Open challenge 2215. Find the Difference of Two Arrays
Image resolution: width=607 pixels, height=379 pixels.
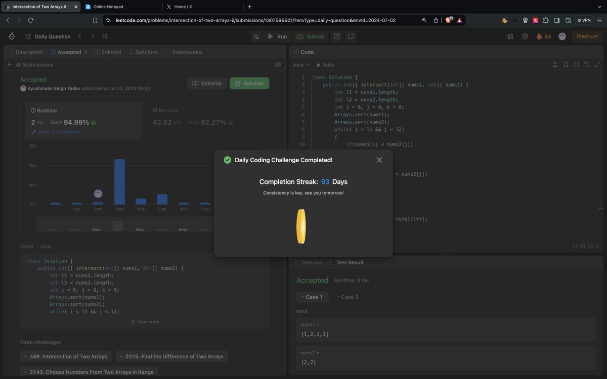172,356
